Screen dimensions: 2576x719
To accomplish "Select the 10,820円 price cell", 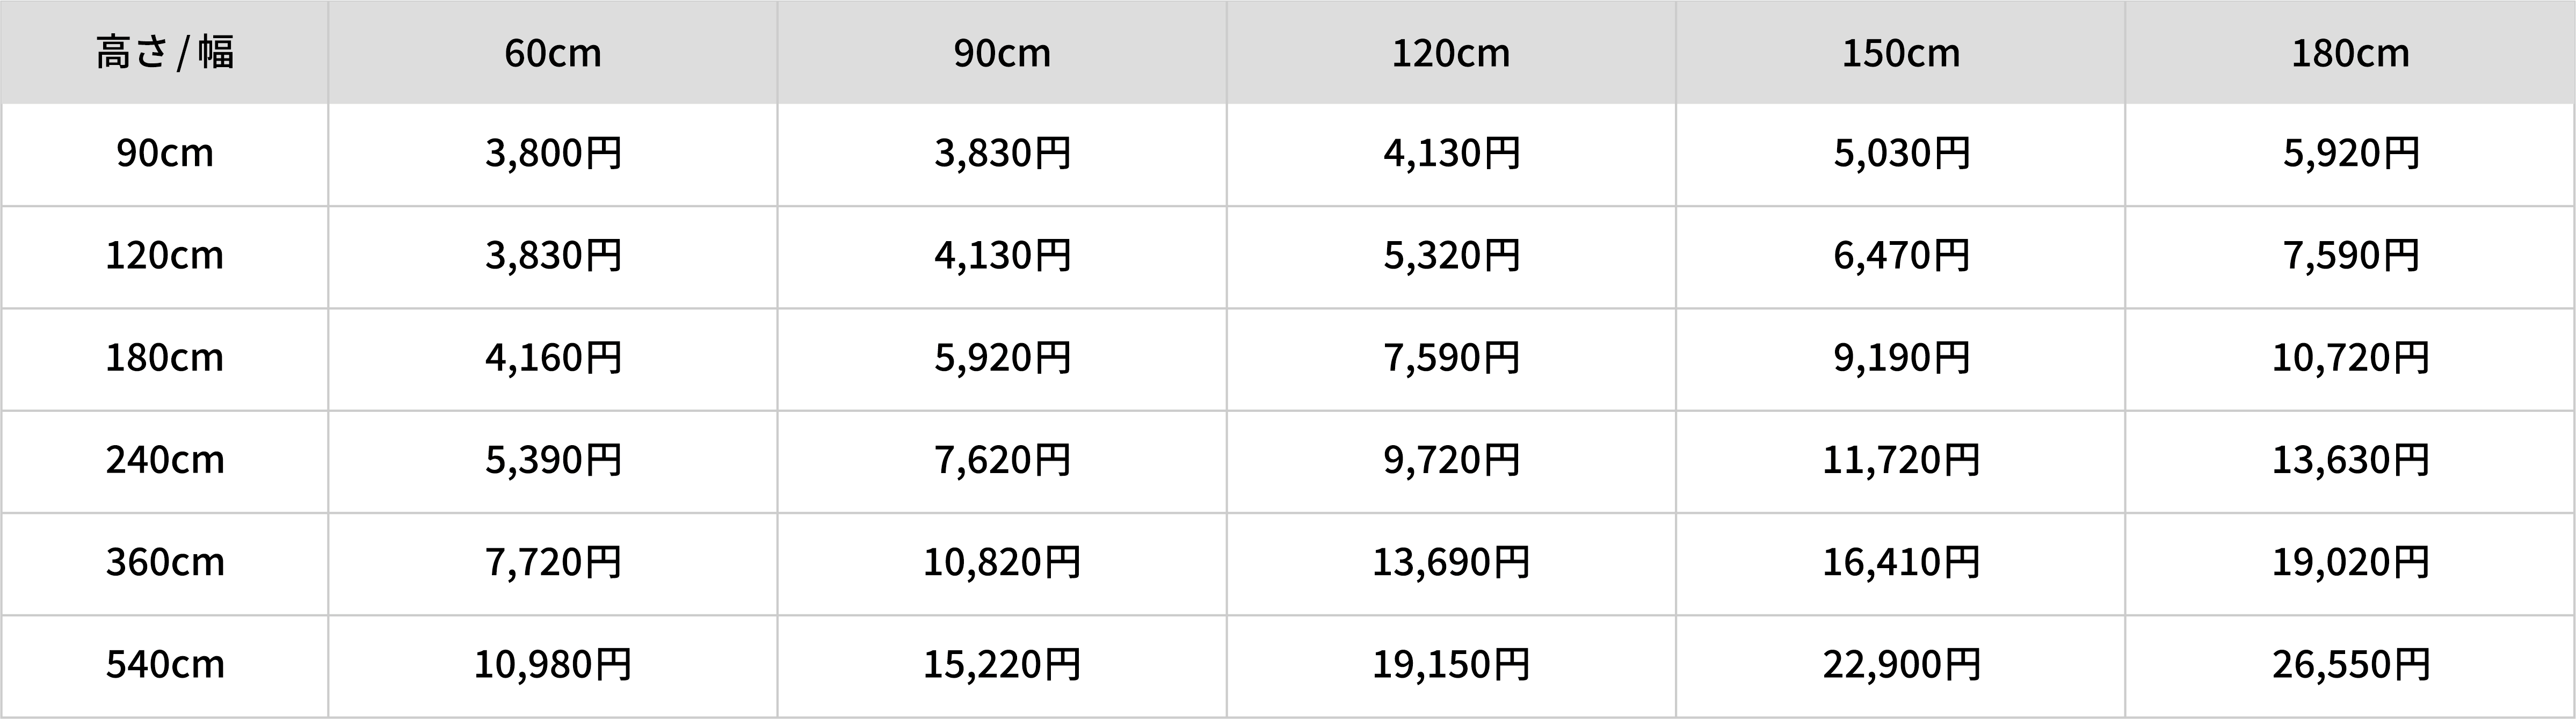I will tap(1001, 562).
